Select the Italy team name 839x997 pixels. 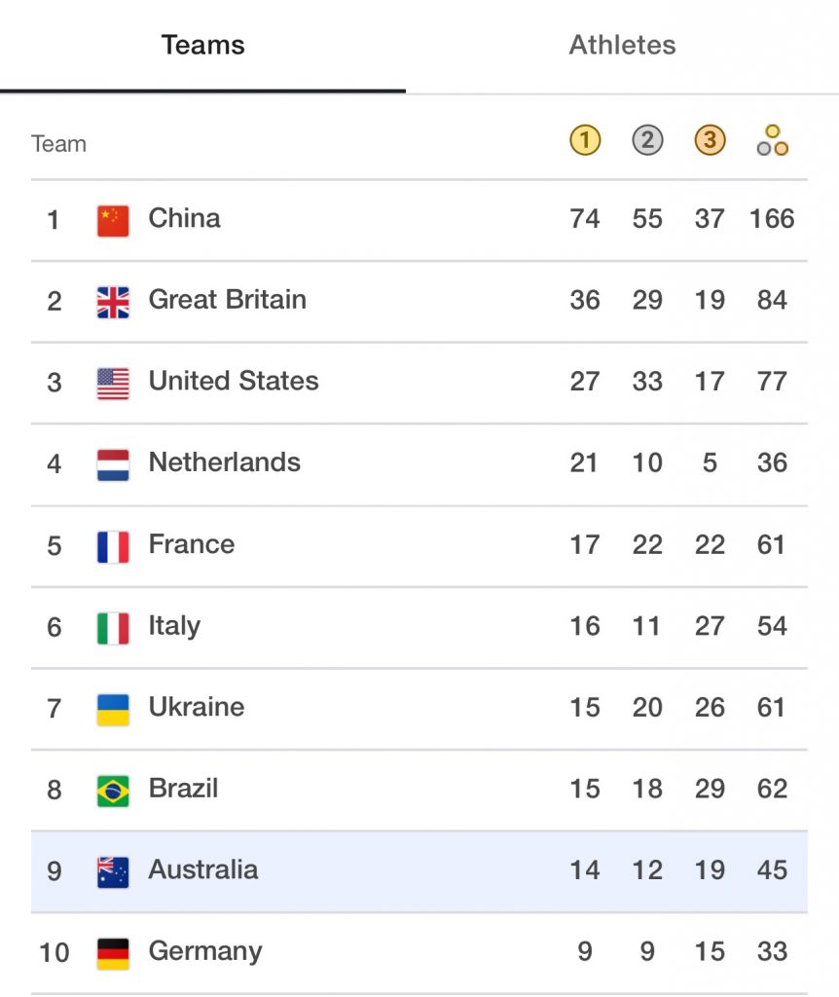tap(174, 626)
